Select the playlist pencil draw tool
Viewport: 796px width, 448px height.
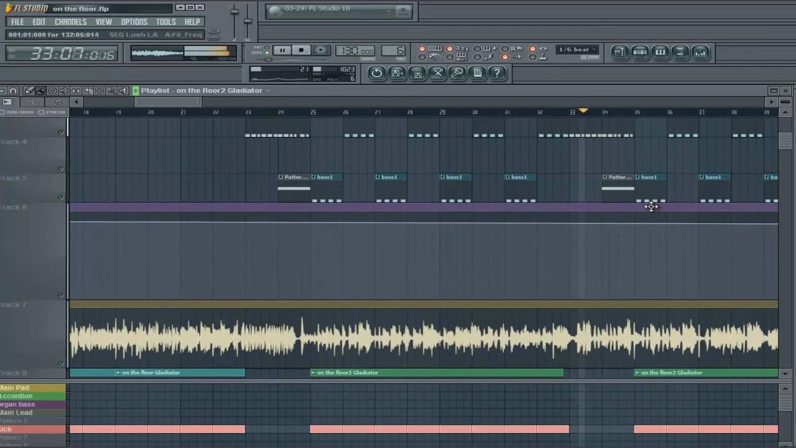pos(29,91)
